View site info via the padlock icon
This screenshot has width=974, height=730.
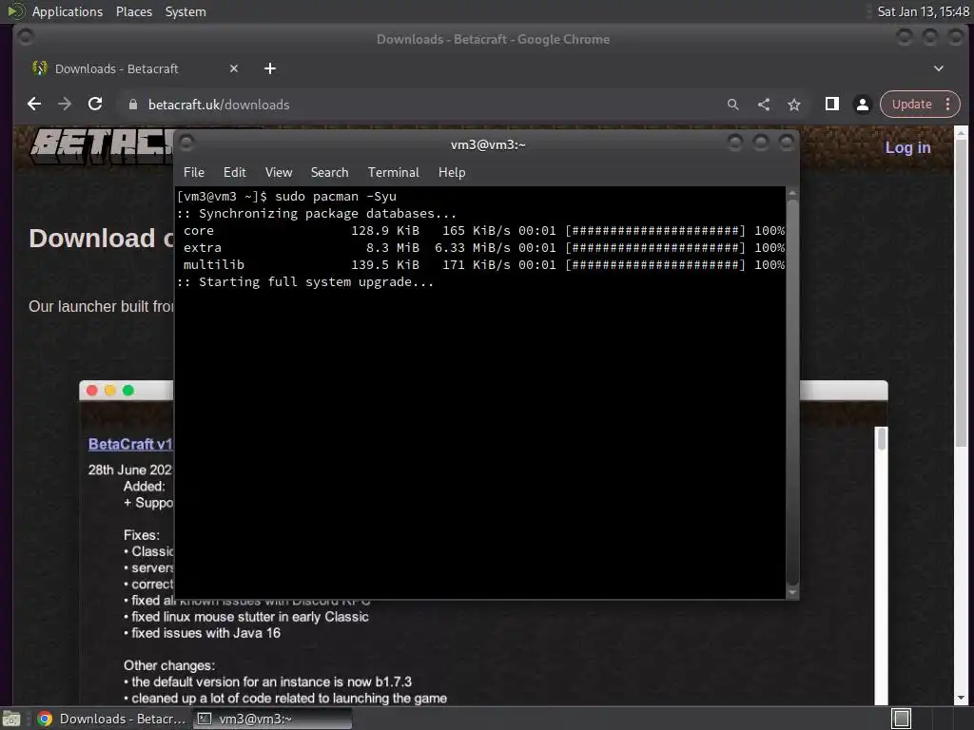click(132, 105)
